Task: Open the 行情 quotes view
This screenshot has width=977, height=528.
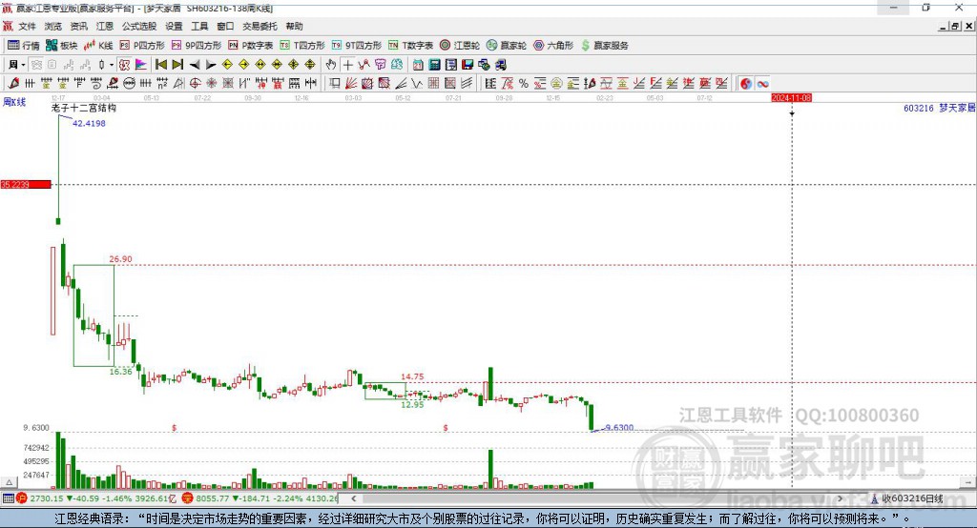Action: coord(23,46)
